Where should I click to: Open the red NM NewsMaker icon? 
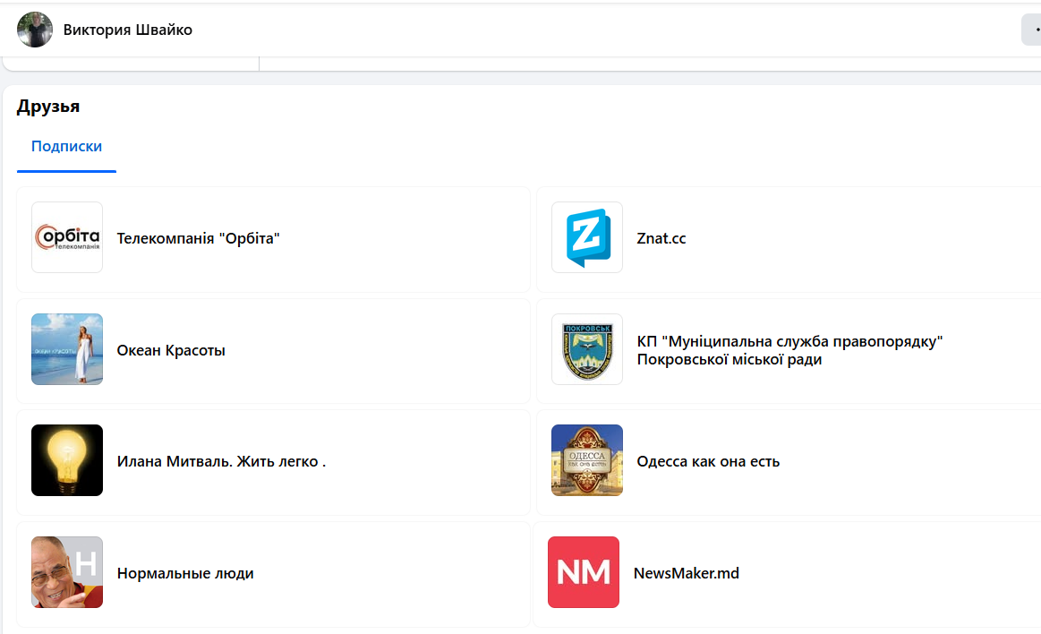pyautogui.click(x=584, y=572)
